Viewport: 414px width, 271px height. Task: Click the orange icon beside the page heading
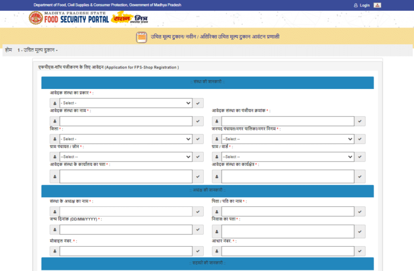(x=141, y=37)
